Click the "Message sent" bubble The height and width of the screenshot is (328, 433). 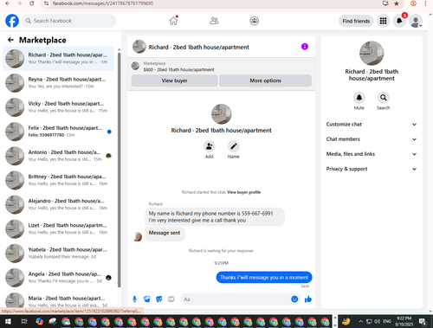pyautogui.click(x=165, y=233)
